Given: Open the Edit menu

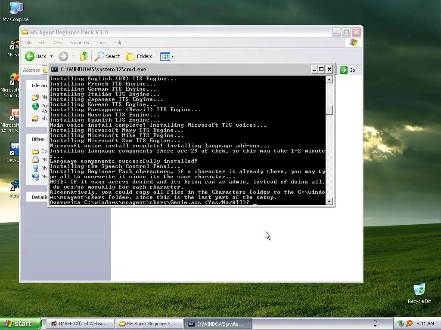Looking at the screenshot, I should tap(42, 43).
